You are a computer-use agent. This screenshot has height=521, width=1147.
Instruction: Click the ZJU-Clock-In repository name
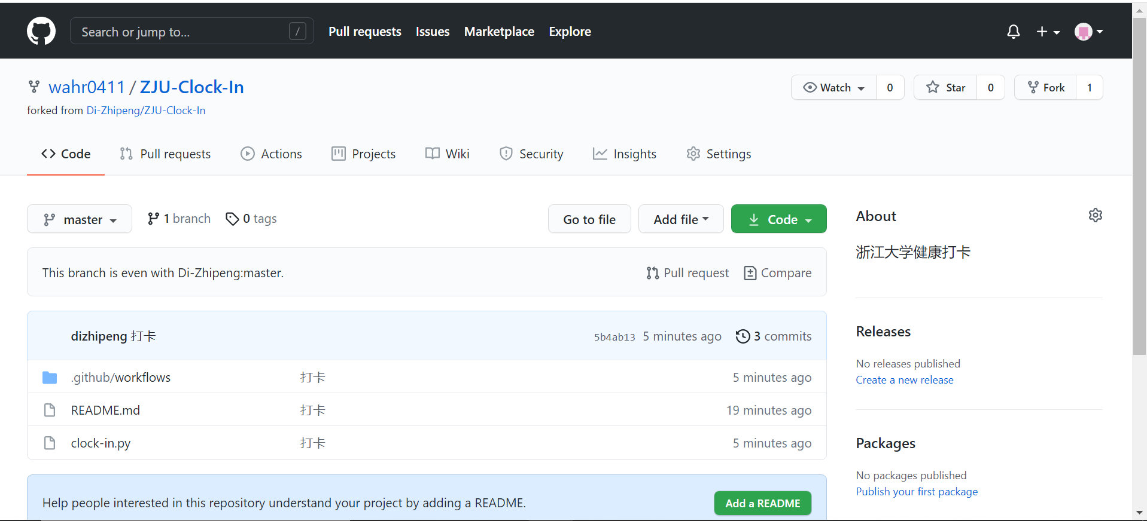pyautogui.click(x=191, y=87)
